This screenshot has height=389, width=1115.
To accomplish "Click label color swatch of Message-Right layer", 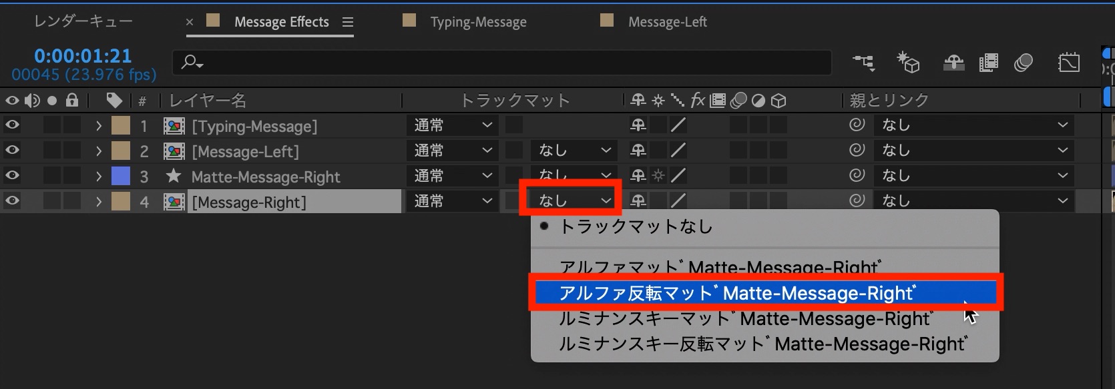I will 121,201.
